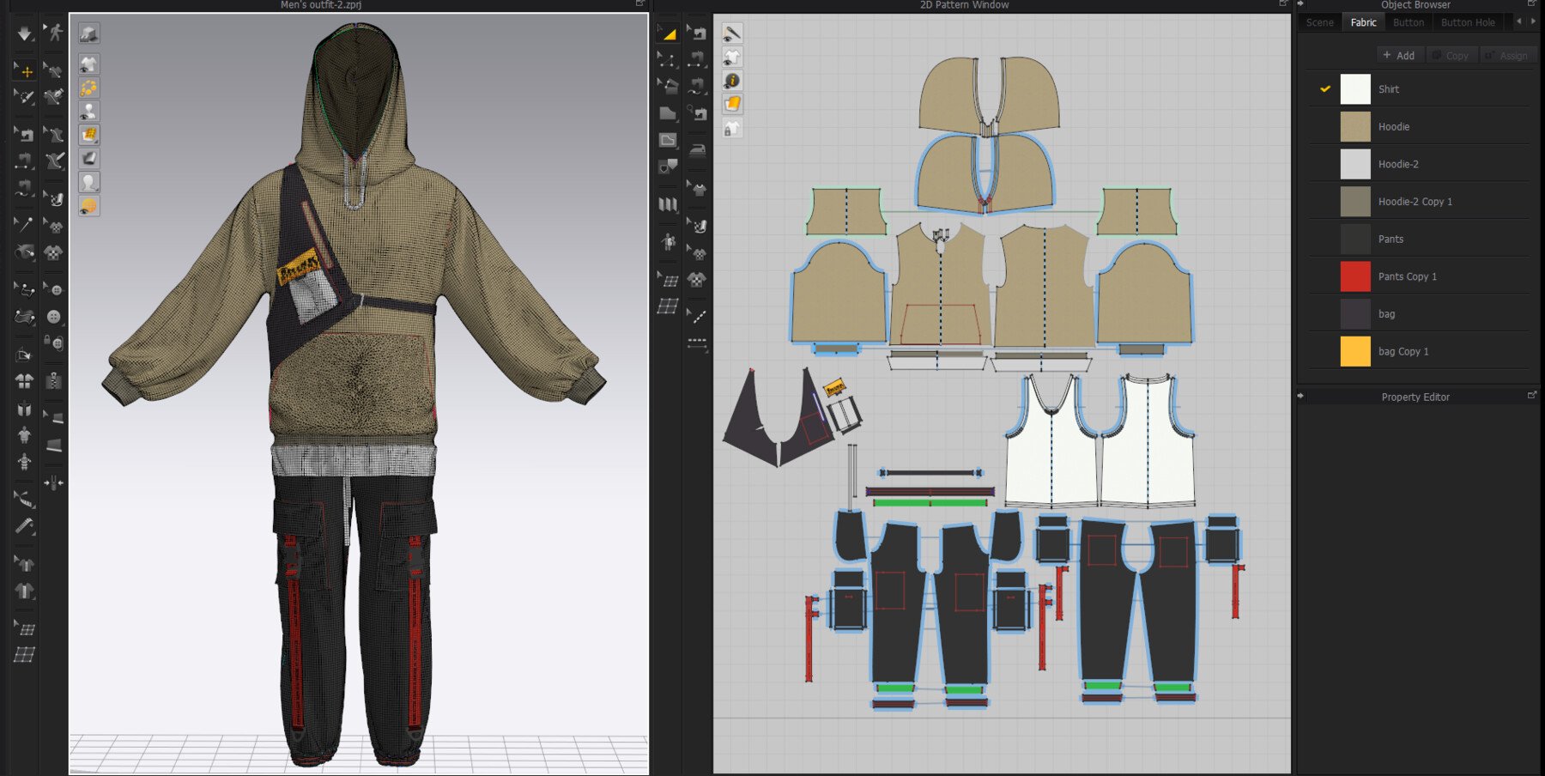Select the Fold arrangement pleats tool

coord(667,204)
